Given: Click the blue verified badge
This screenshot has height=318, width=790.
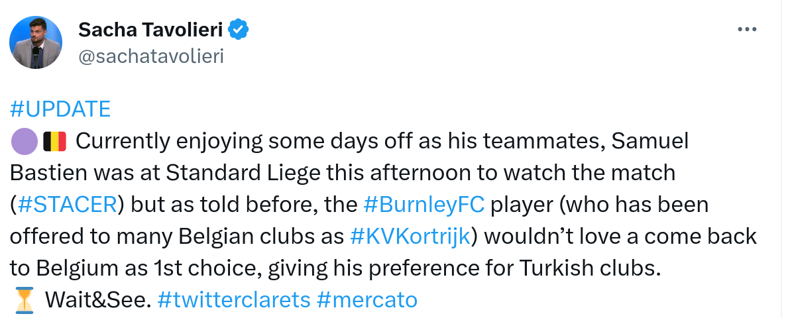Looking at the screenshot, I should [239, 29].
